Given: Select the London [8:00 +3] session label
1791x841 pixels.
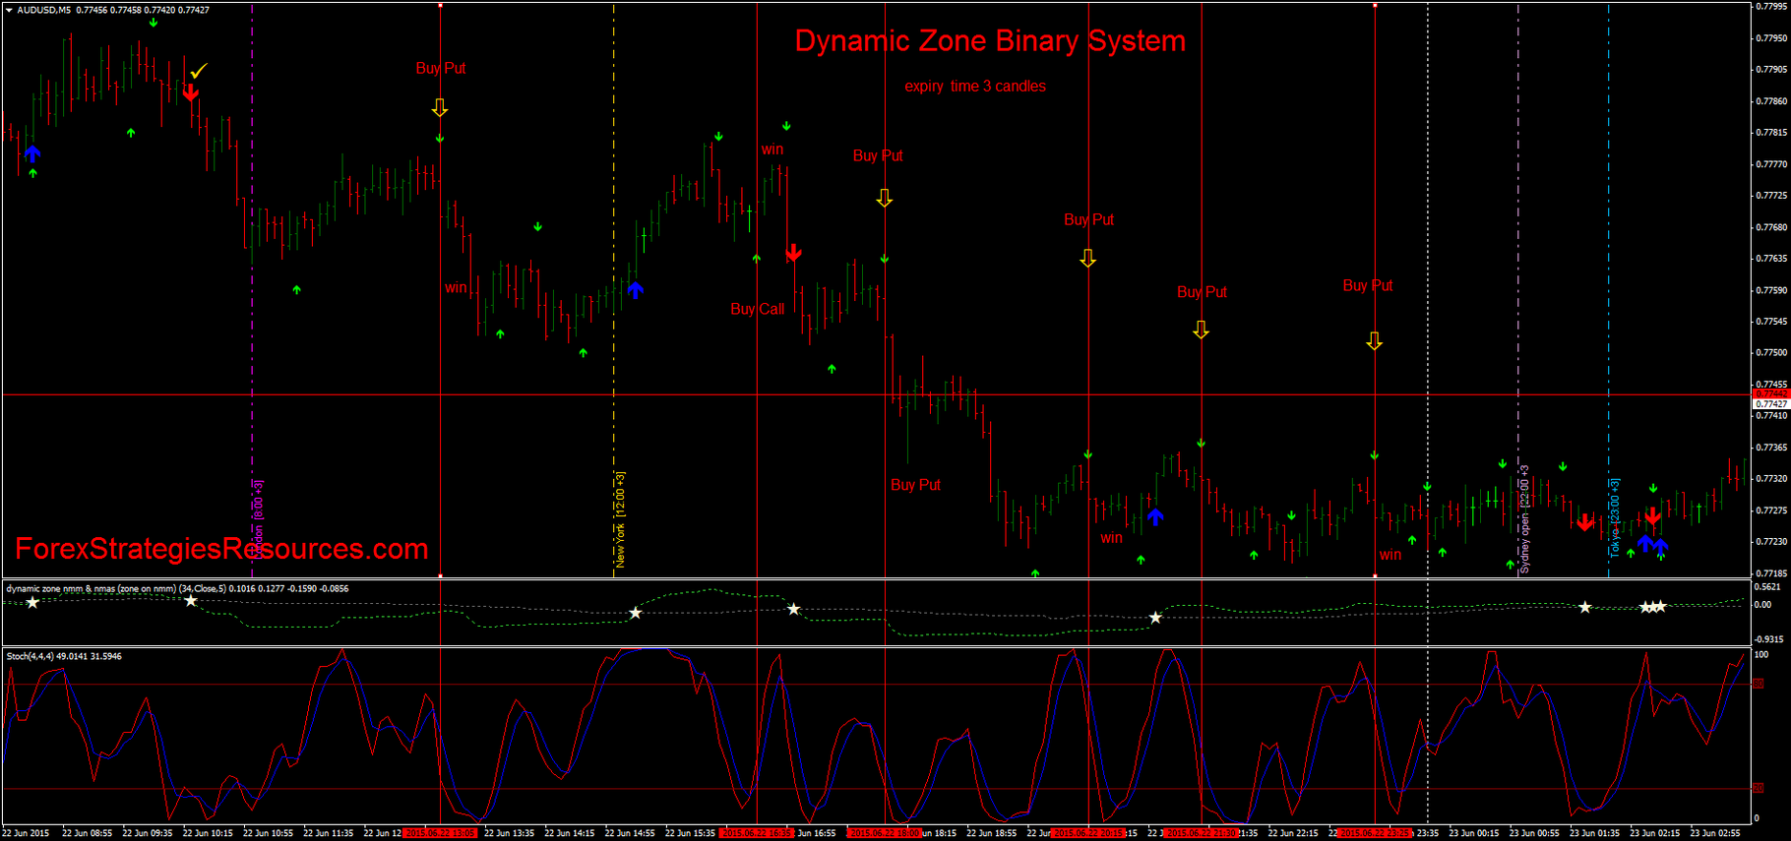Looking at the screenshot, I should click(x=258, y=519).
